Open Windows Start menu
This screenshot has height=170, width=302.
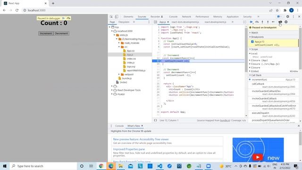5,166
